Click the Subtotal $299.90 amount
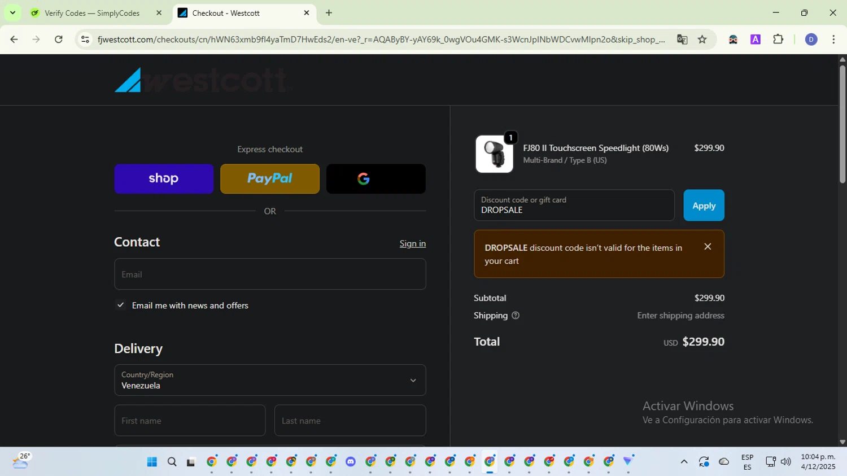Viewport: 847px width, 476px height. click(709, 298)
